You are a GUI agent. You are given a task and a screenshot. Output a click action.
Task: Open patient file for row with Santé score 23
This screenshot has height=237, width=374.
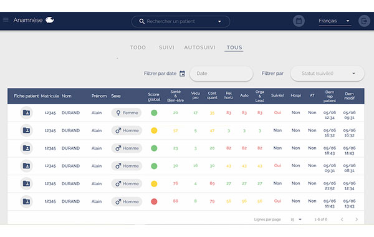pyautogui.click(x=26, y=148)
